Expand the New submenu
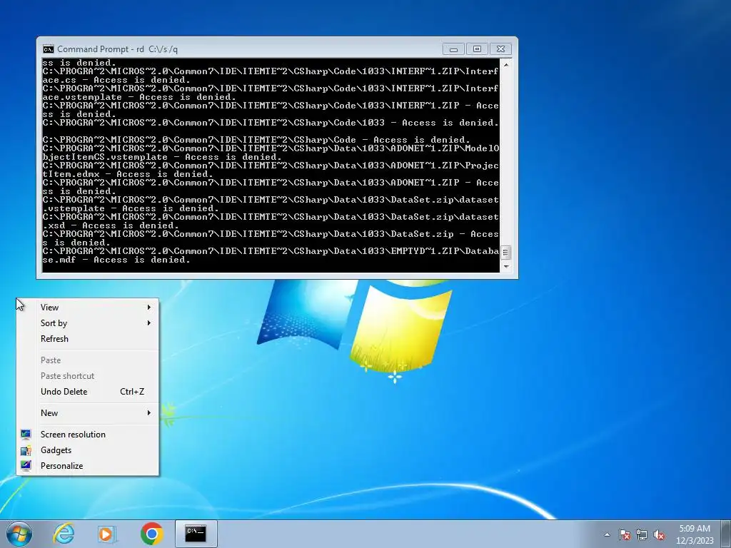Viewport: 731px width, 548px height. (x=88, y=413)
